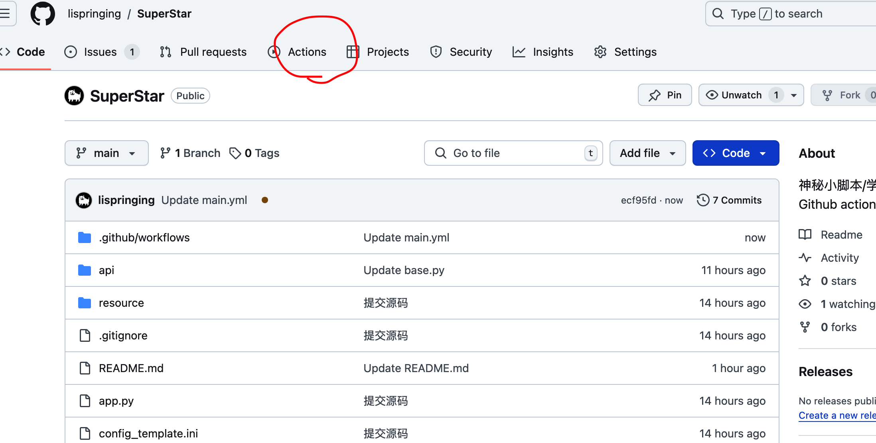Open the .gitignore file
The width and height of the screenshot is (876, 443).
click(123, 335)
